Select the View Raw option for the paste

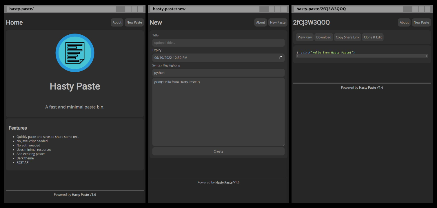click(x=304, y=37)
